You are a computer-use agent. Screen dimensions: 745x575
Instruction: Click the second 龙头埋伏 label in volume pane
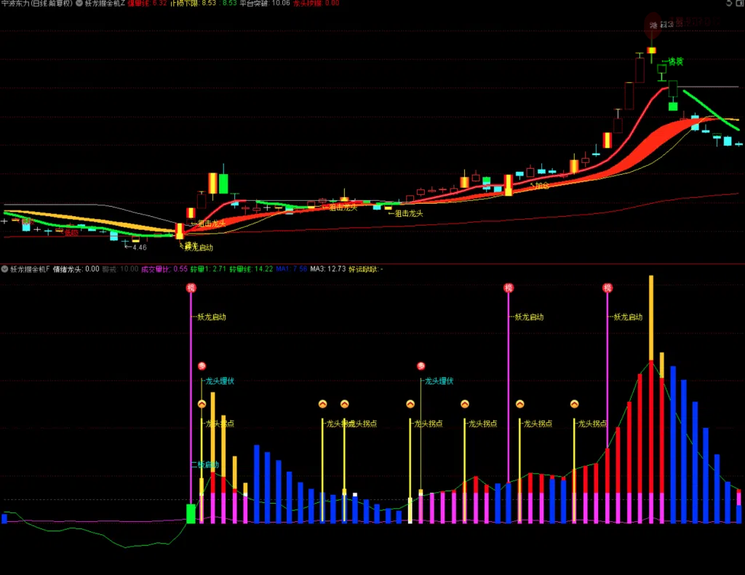point(439,381)
